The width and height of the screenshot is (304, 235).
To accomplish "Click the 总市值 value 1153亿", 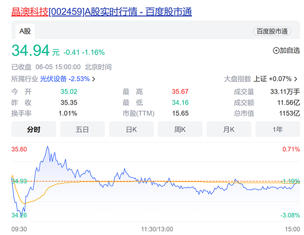I will [x=289, y=113].
